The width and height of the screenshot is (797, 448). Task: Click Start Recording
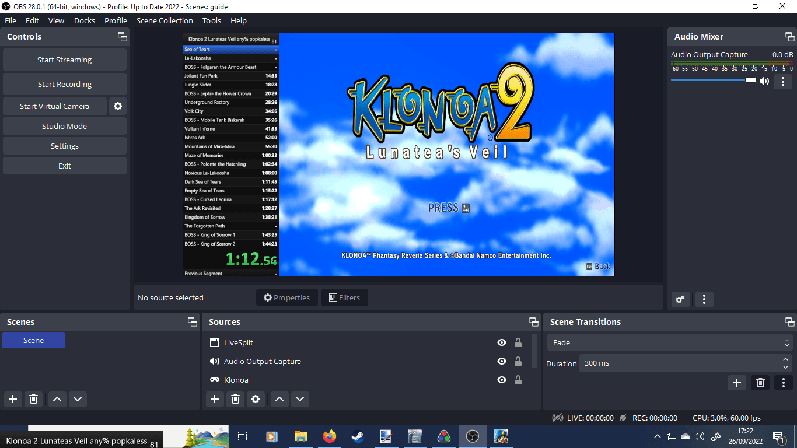point(65,84)
